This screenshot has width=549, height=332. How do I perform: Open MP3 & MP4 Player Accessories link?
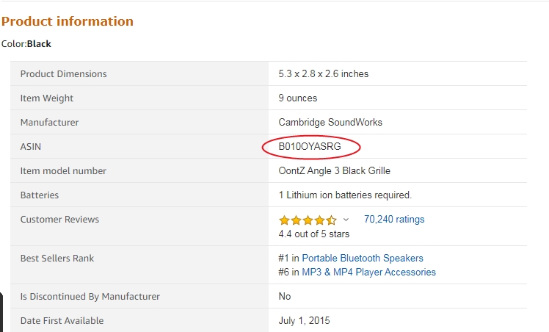click(368, 272)
